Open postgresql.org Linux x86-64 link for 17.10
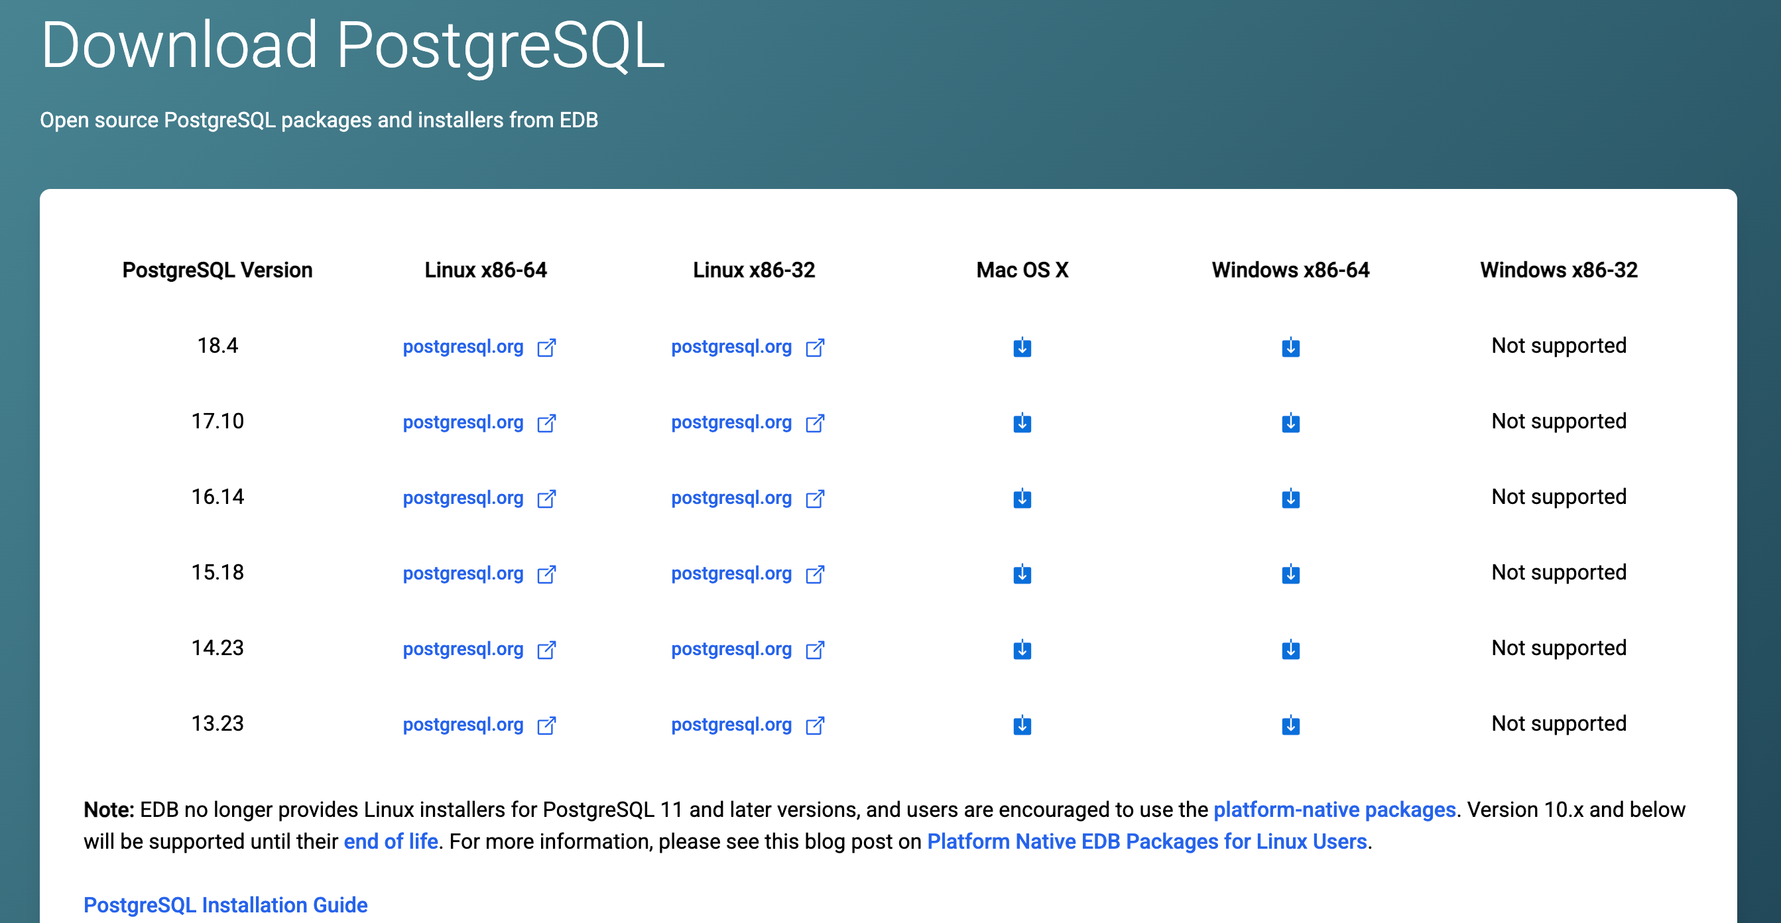 (479, 422)
